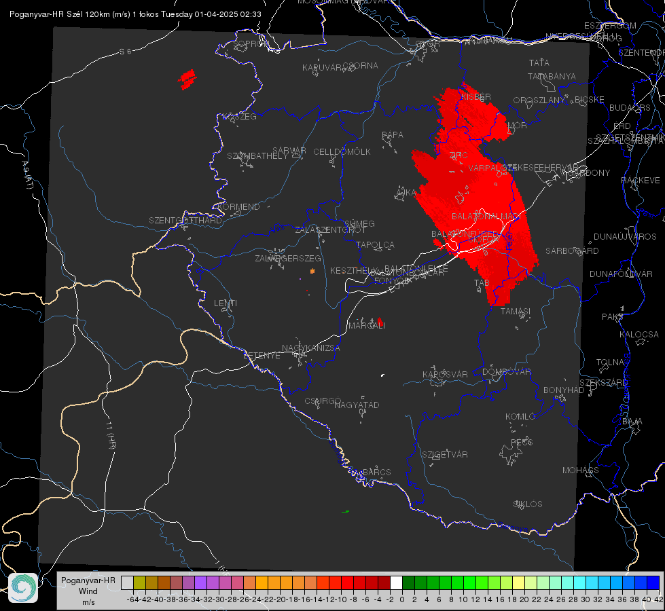Select the CSURGO label
665x611 pixels.
coord(323,401)
